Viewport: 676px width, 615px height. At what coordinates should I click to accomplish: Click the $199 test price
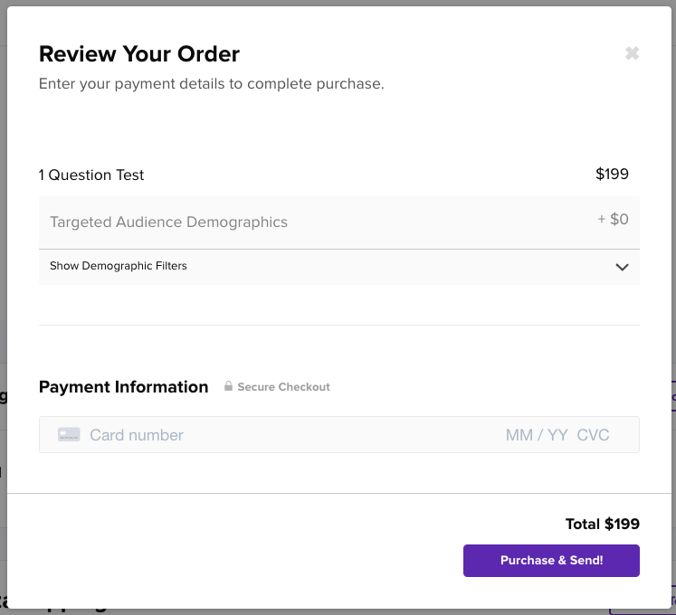pos(612,174)
